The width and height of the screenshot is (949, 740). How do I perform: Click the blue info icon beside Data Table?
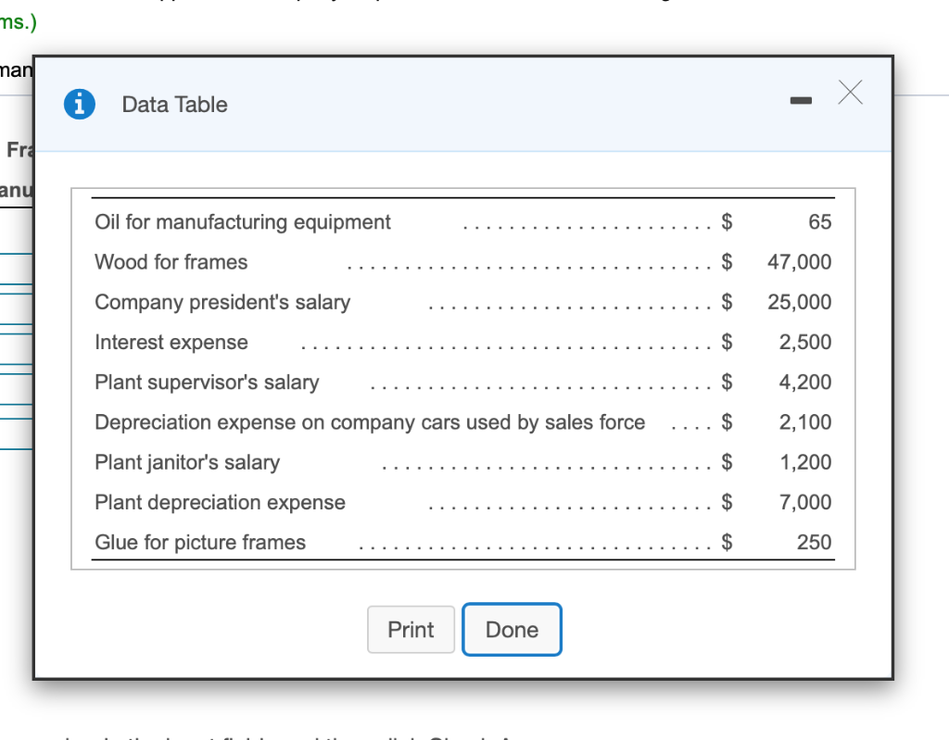[x=80, y=104]
